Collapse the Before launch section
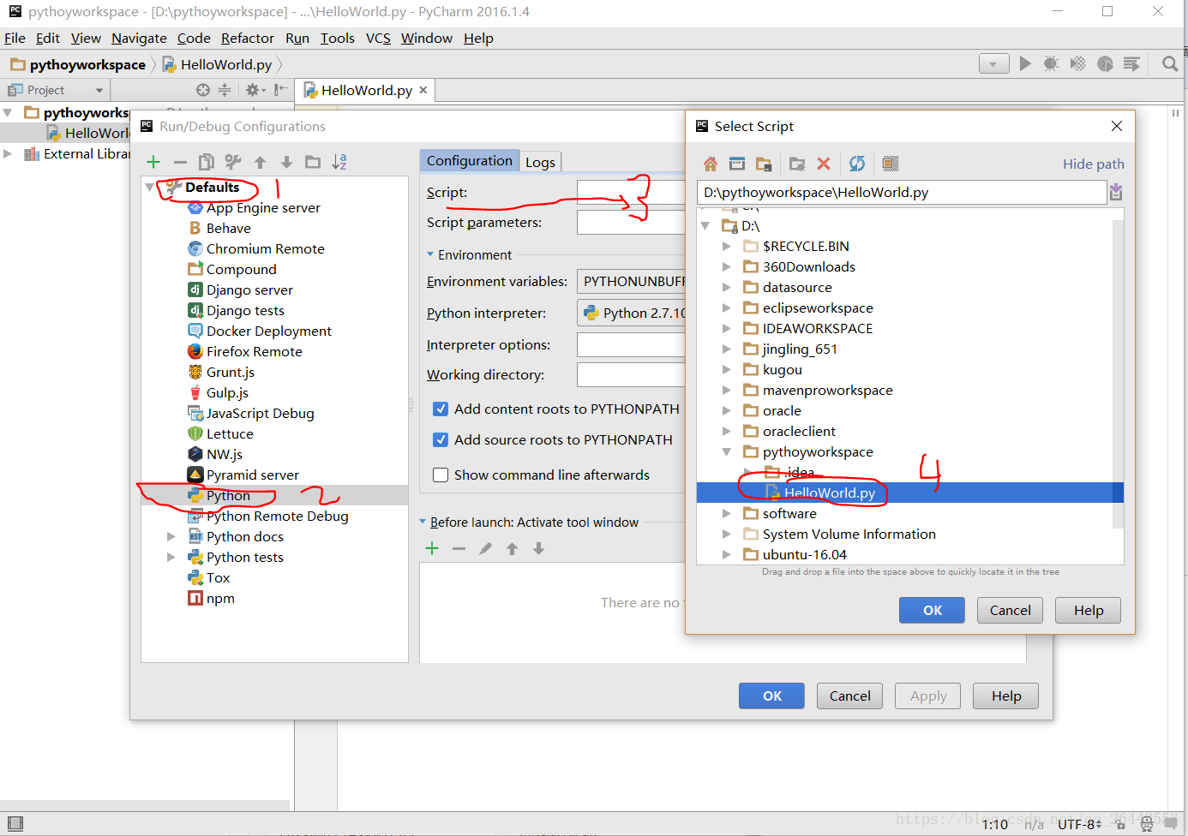The image size is (1188, 836). click(x=423, y=522)
